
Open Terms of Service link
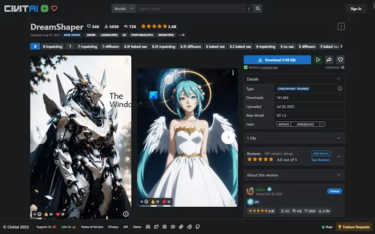point(92,227)
